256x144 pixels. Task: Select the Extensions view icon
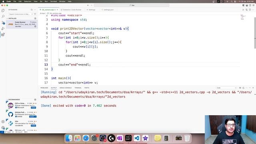pos(3,35)
